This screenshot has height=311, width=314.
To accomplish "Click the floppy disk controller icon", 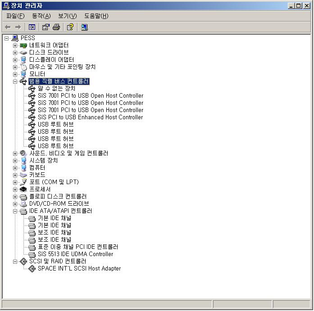I will [x=23, y=197].
